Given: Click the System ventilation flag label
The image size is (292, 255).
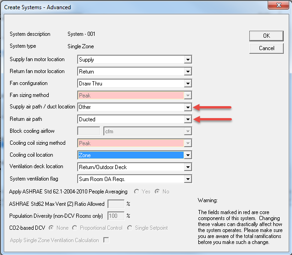Looking at the screenshot, I should pos(34,179).
